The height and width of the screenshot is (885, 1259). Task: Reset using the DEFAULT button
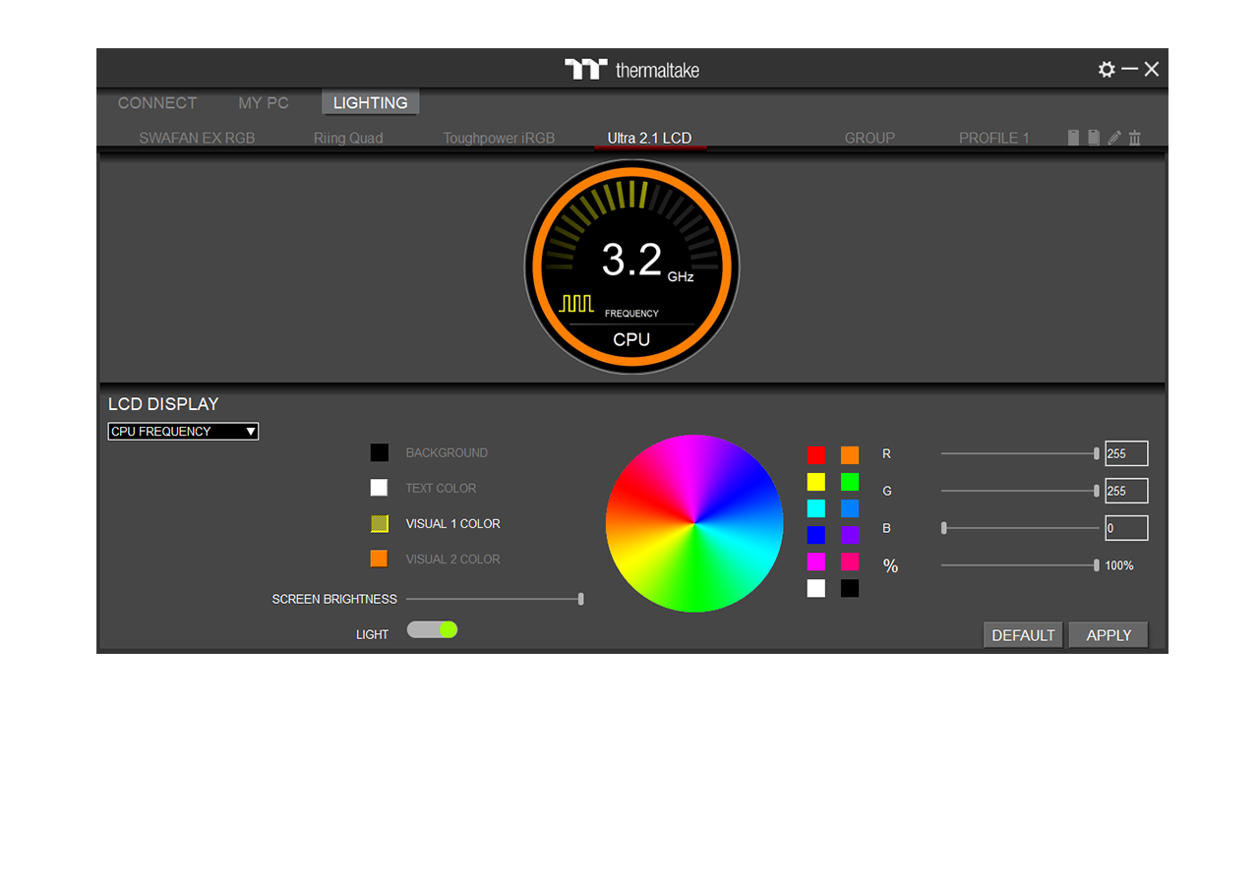tap(1023, 635)
